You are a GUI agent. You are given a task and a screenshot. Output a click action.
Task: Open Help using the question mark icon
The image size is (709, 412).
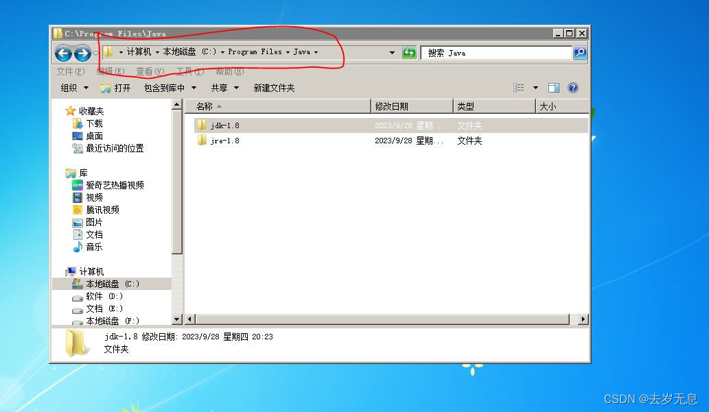point(573,87)
